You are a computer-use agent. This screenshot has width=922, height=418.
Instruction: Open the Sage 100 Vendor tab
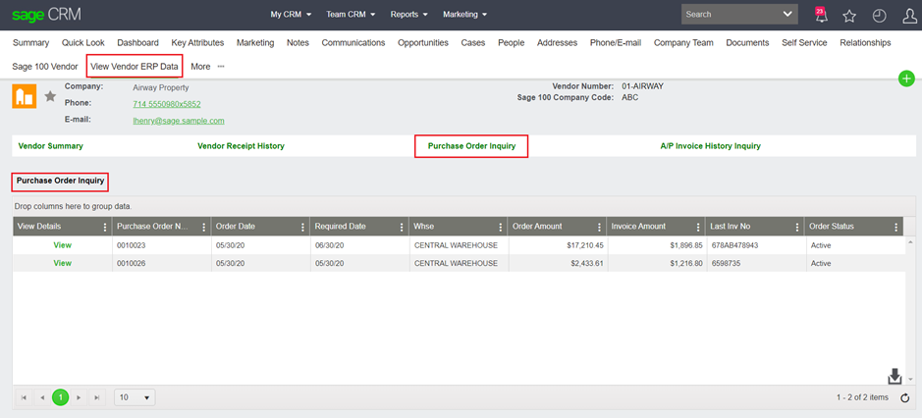pyautogui.click(x=45, y=67)
